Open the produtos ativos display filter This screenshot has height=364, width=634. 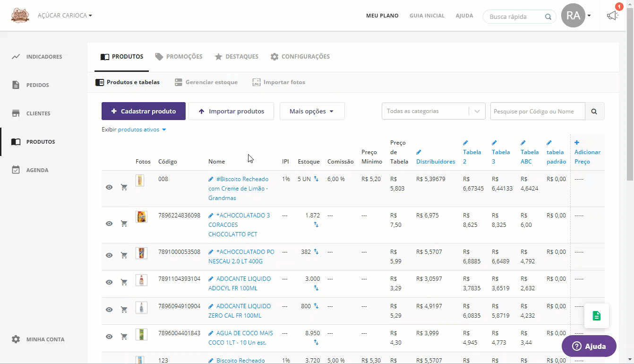[x=142, y=130]
